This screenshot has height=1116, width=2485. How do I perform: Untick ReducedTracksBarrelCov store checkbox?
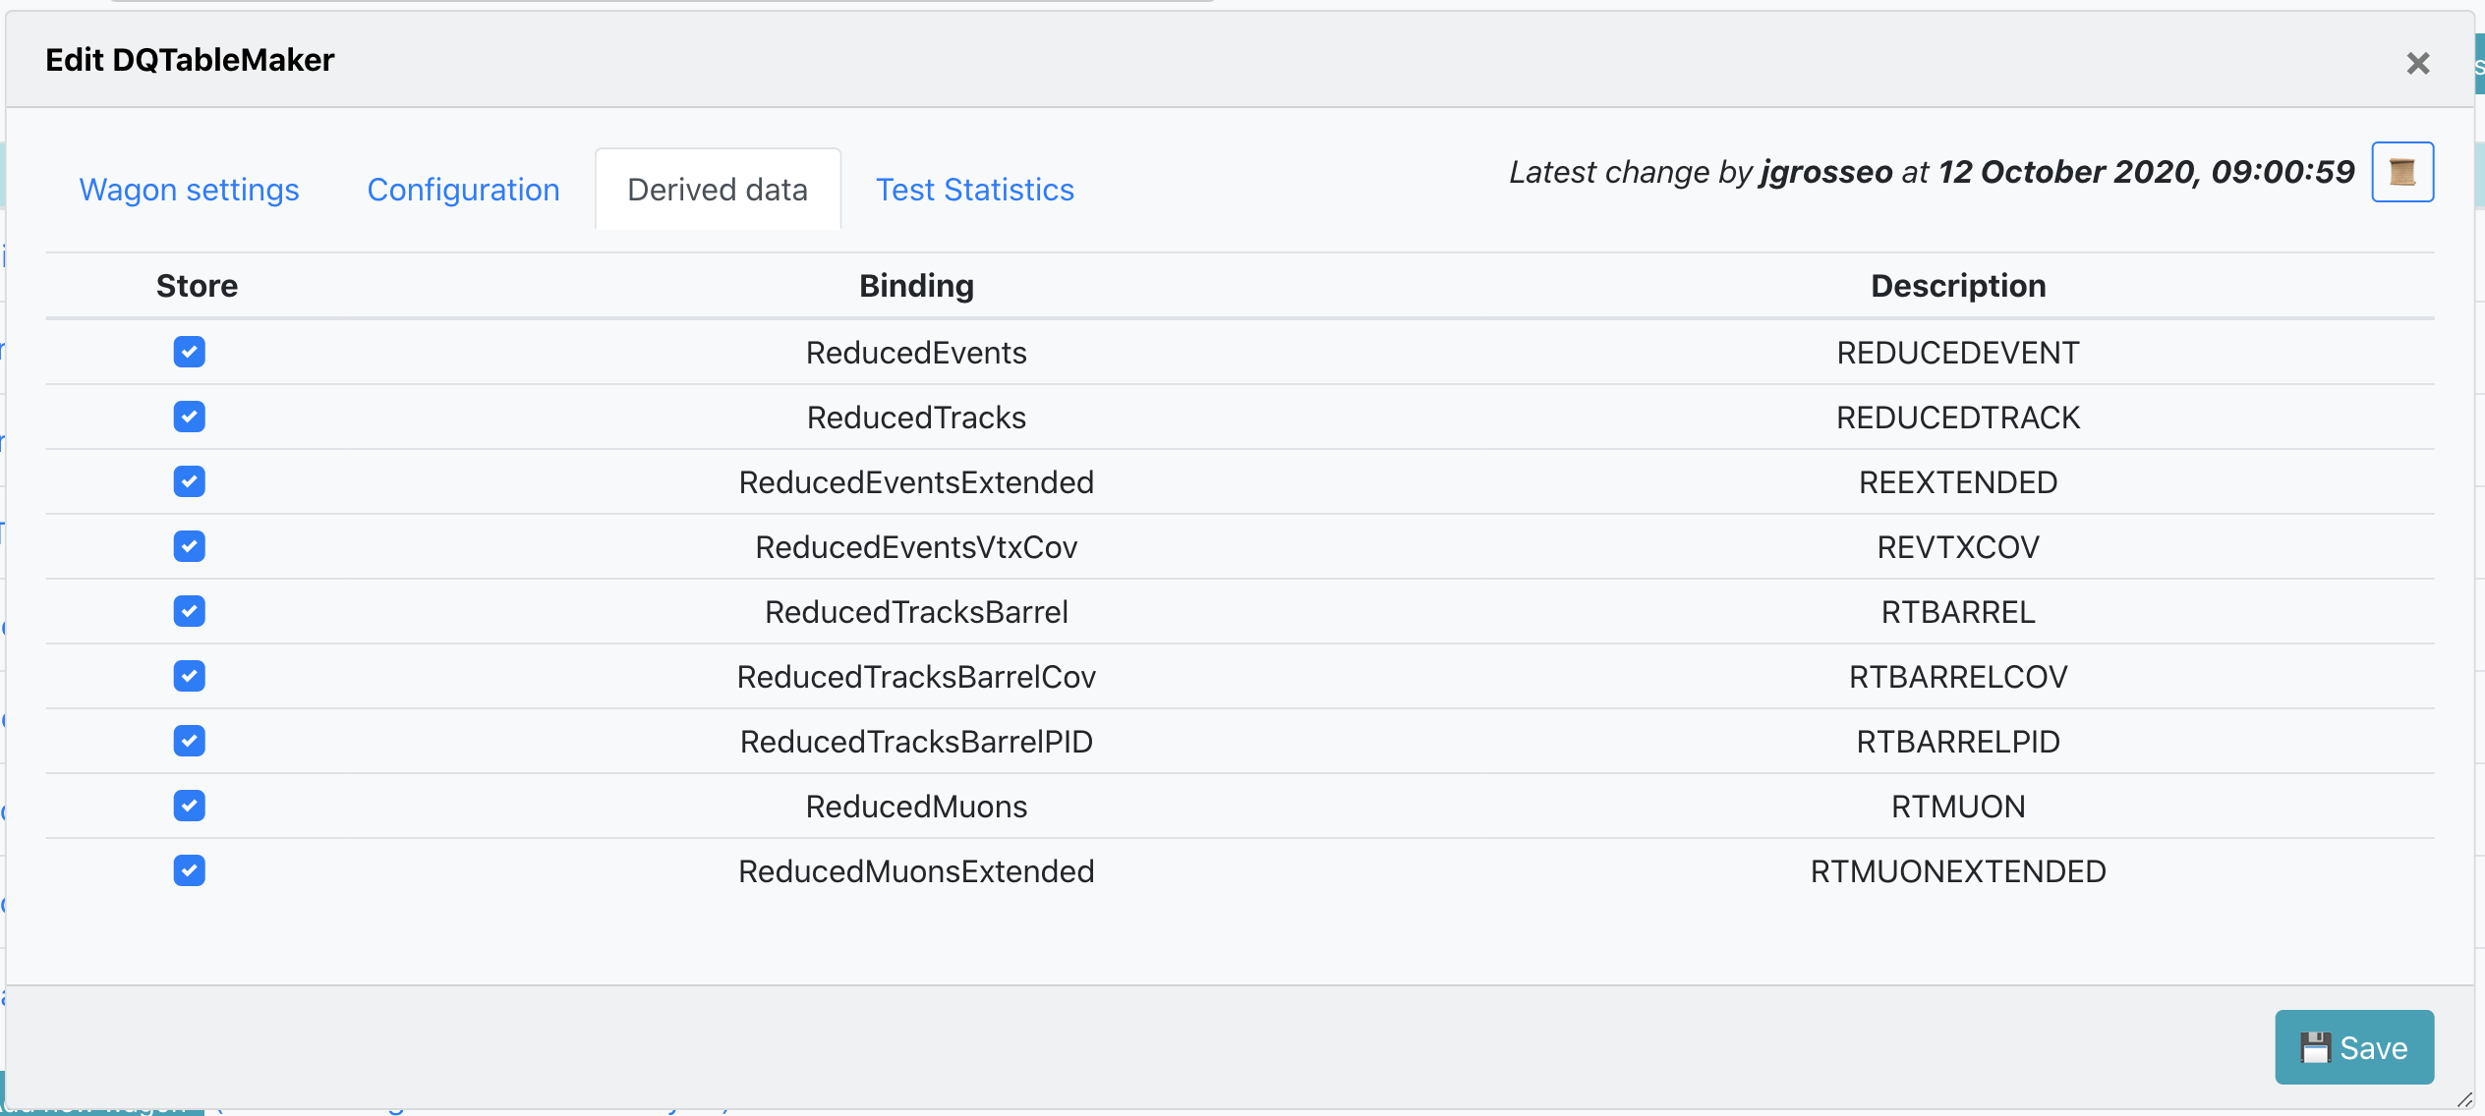pos(189,676)
